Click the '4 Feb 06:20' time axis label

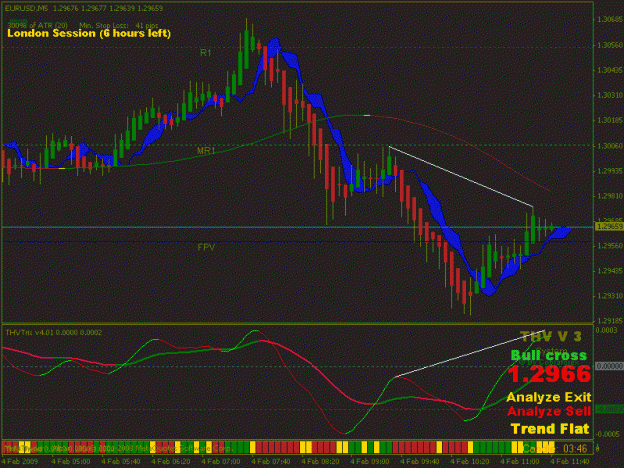(171, 462)
